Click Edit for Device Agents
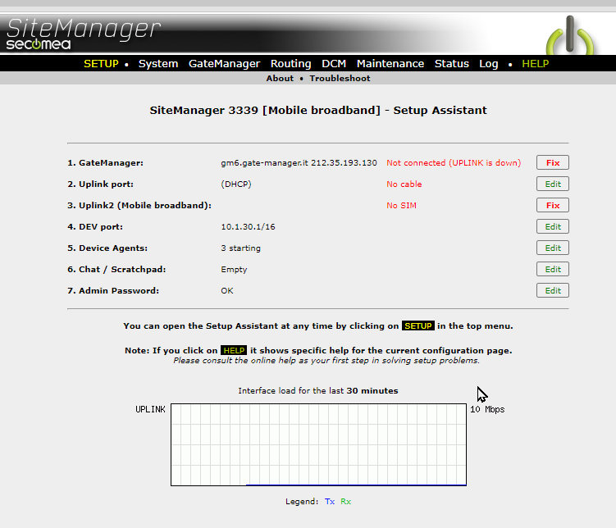This screenshot has width=616, height=528. pos(552,248)
